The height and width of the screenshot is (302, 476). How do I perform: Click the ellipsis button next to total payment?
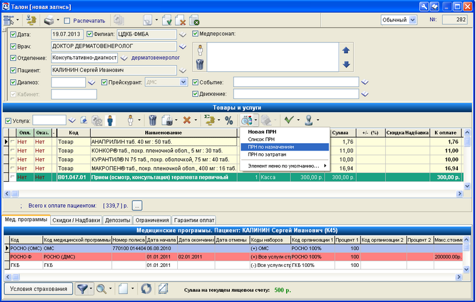point(137,206)
